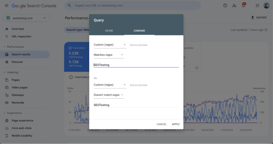The height and width of the screenshot is (144, 273).
Task: Open the Google apps grid
Action: (x=257, y=6)
